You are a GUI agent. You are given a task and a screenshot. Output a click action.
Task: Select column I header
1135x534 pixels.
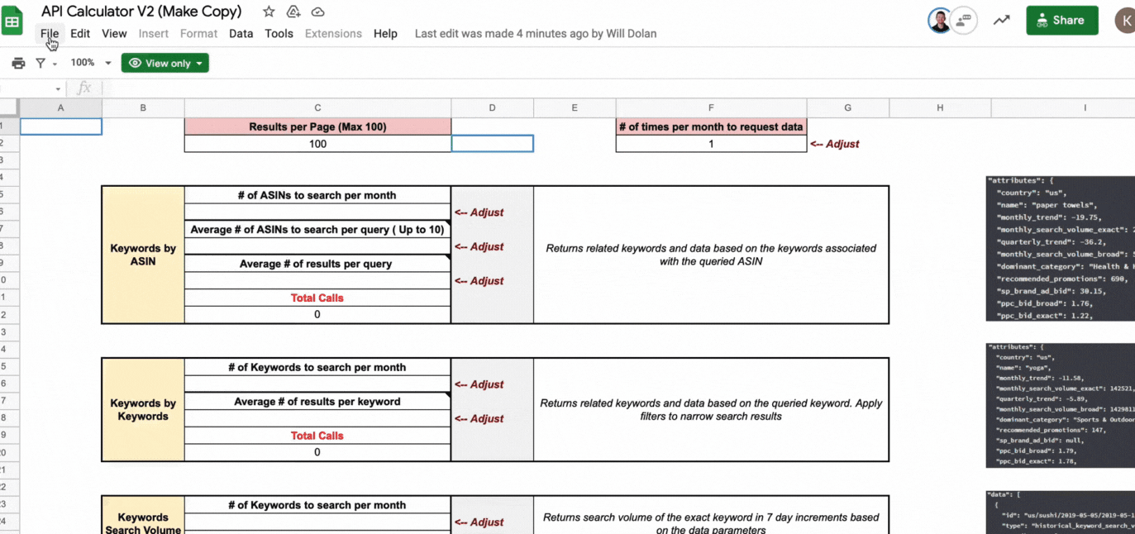[x=1084, y=108]
